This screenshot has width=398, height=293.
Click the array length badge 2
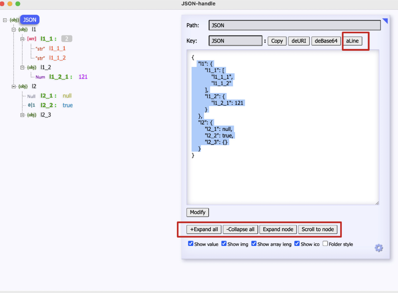point(67,39)
